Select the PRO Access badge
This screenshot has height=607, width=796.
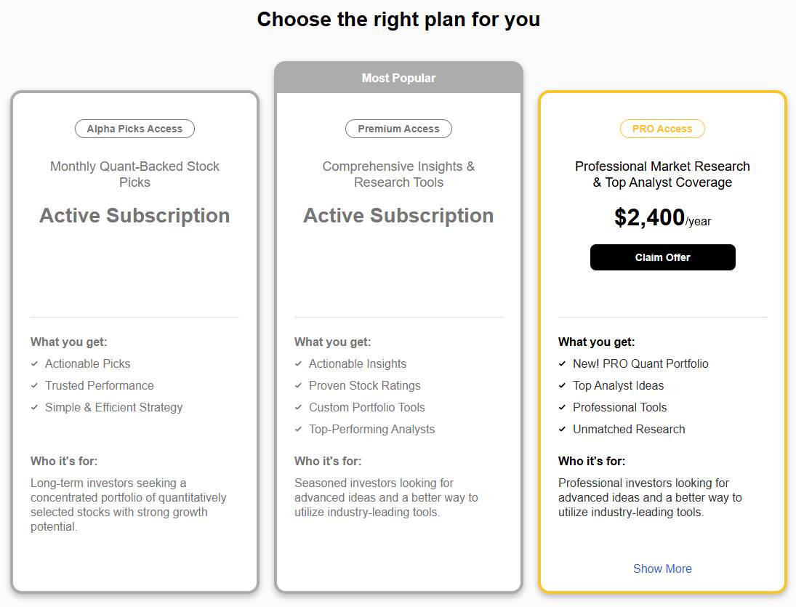point(662,129)
